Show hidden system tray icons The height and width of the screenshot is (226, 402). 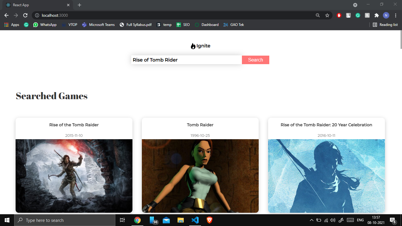[x=311, y=220]
